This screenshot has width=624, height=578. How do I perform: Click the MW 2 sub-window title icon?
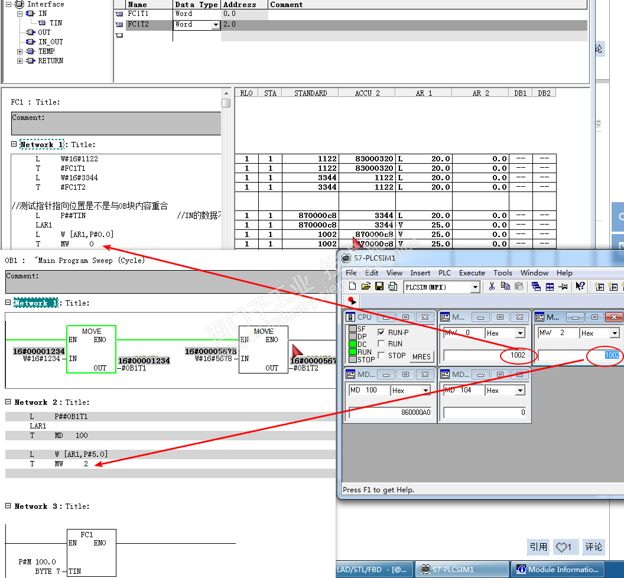point(539,317)
